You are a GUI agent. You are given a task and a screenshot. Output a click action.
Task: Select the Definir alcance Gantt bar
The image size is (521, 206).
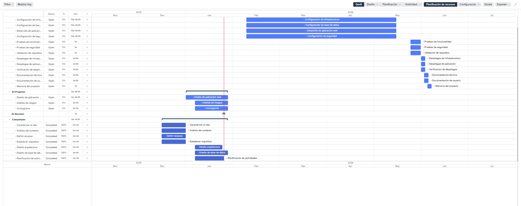(x=174, y=136)
